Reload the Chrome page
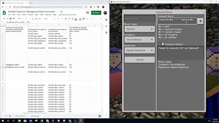 click(10, 7)
